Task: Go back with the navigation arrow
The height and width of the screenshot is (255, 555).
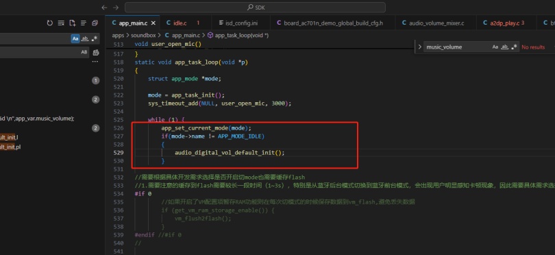Action: pos(104,8)
